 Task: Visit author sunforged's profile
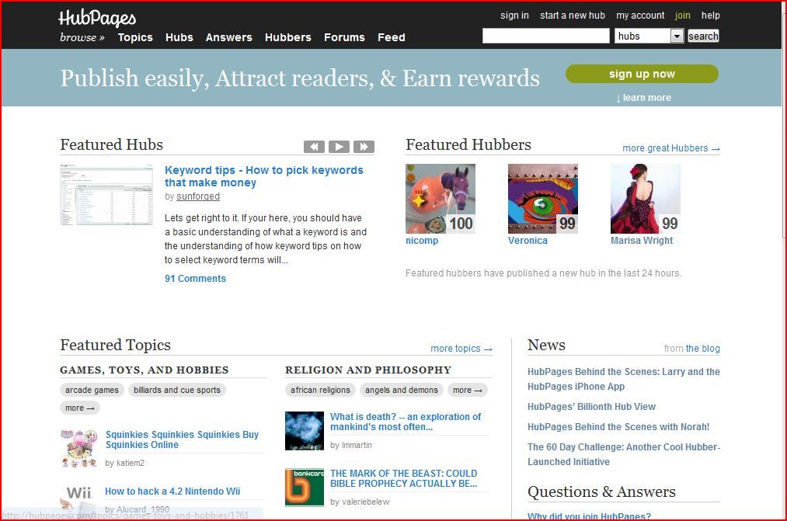198,196
